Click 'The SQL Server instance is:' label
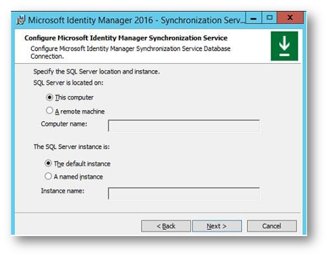The width and height of the screenshot is (329, 258). click(72, 147)
